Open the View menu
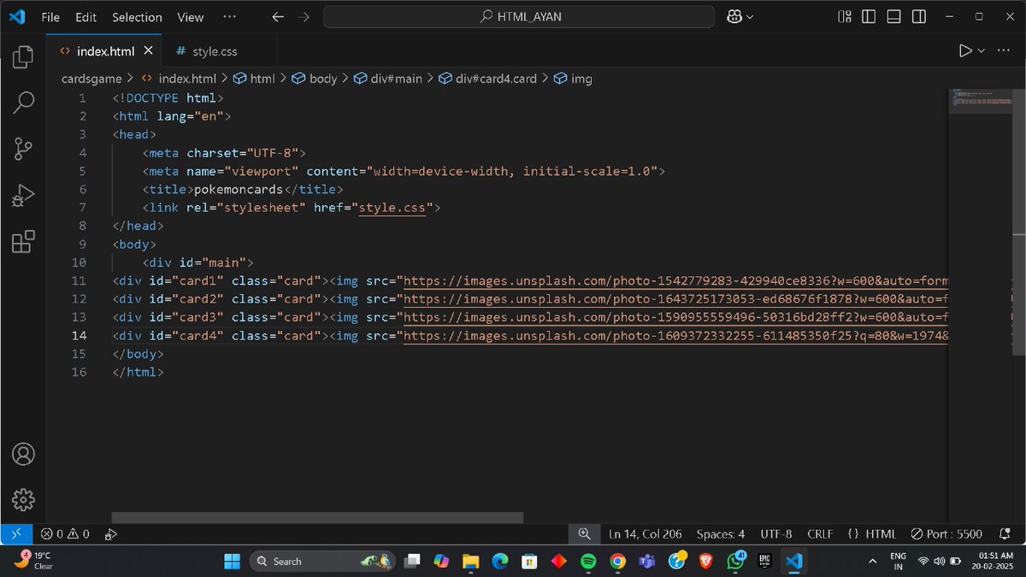Screen dimensions: 1026x577 point(190,17)
